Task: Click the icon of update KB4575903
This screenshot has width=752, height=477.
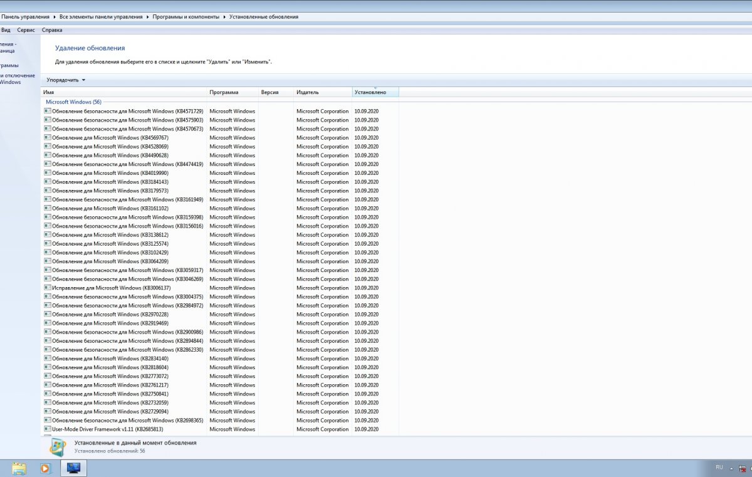Action: [47, 120]
